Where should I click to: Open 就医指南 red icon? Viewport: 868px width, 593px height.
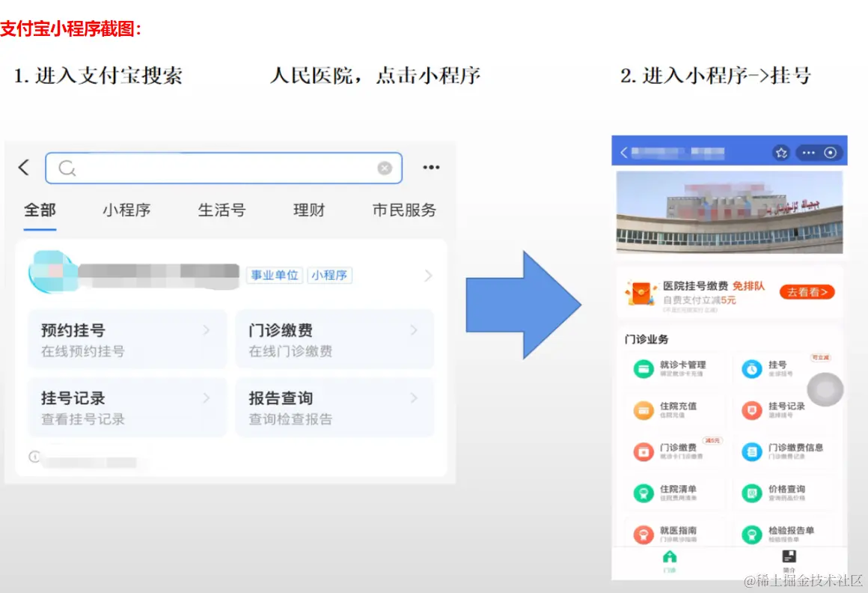pos(644,535)
